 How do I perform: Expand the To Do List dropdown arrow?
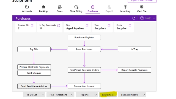tap(43, 95)
